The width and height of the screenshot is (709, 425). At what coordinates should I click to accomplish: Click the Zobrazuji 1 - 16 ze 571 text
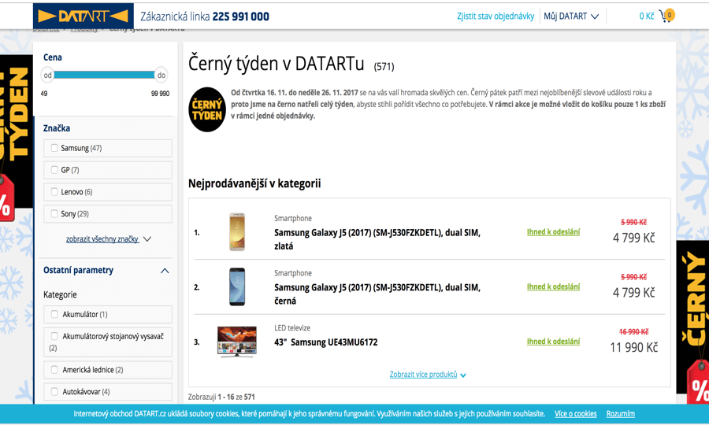click(221, 397)
